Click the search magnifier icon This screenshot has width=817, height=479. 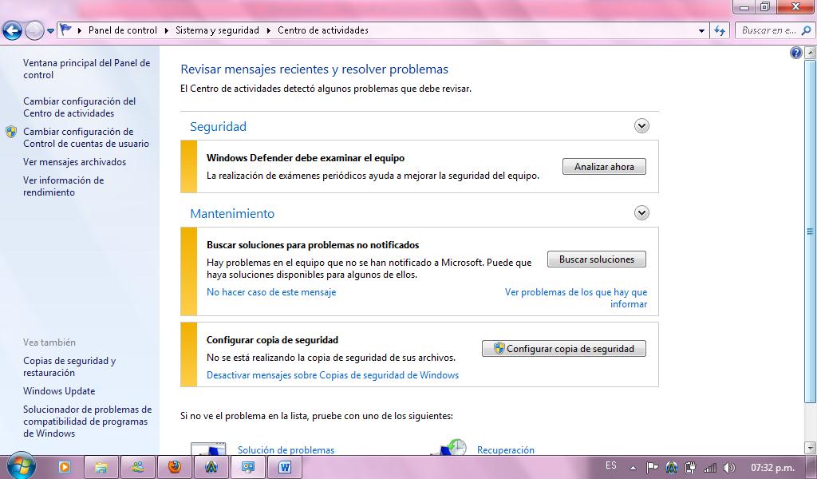tap(806, 30)
